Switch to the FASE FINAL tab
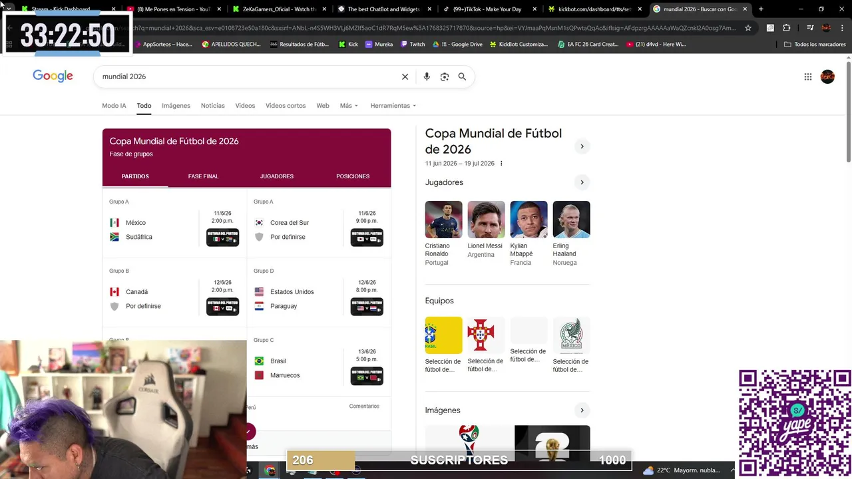This screenshot has width=852, height=479. tap(203, 176)
